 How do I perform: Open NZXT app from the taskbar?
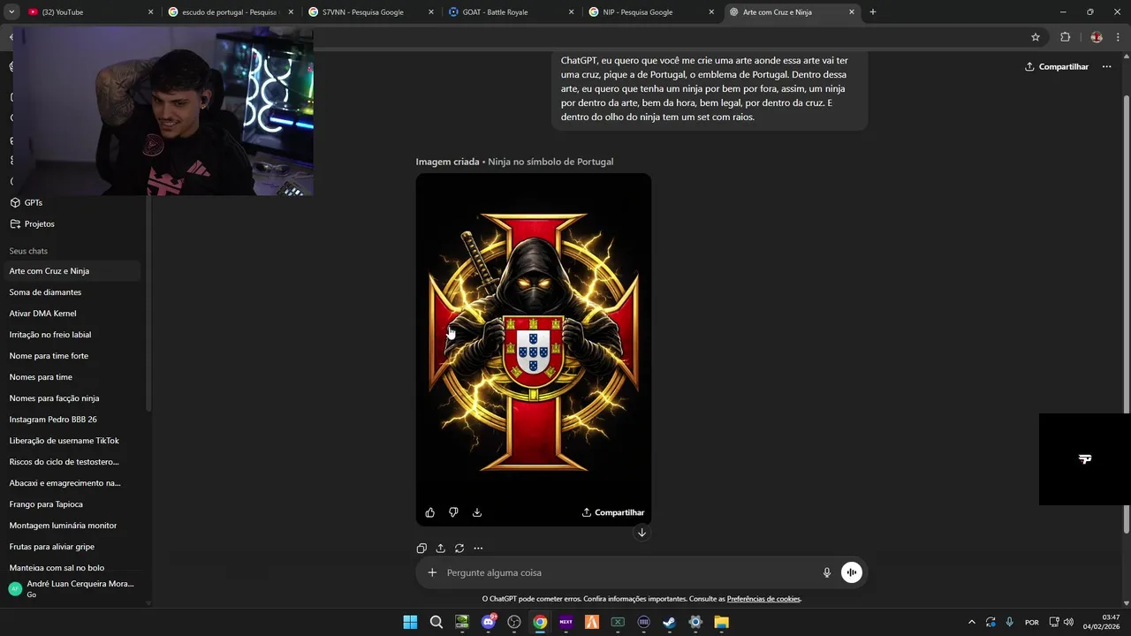[x=566, y=622]
